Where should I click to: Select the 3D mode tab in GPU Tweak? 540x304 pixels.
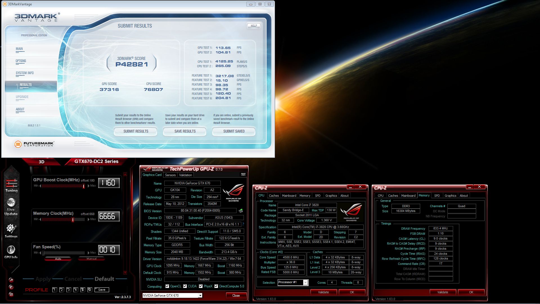point(41,162)
